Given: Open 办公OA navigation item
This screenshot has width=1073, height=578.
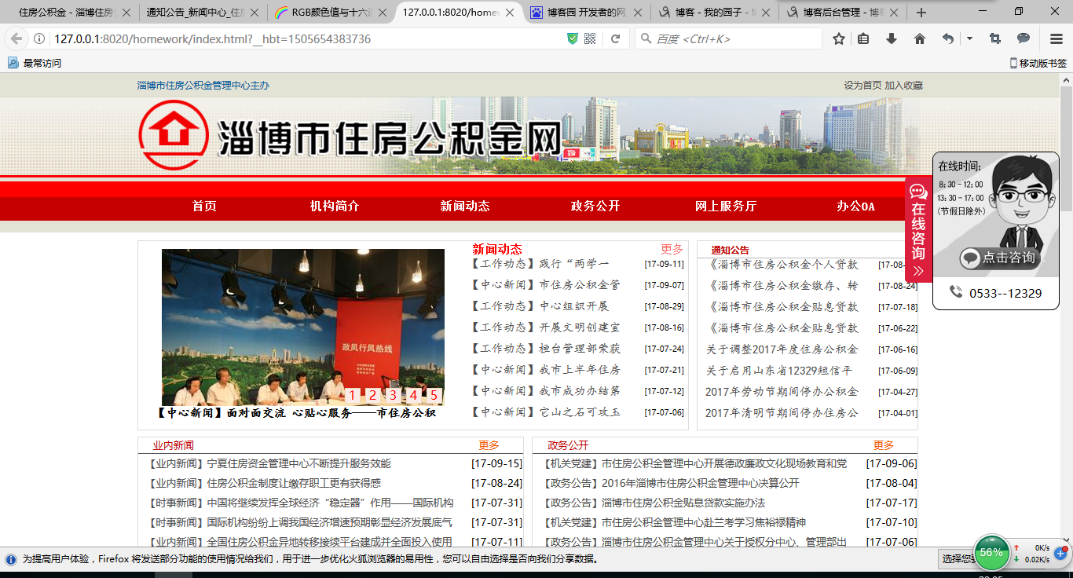Looking at the screenshot, I should (855, 206).
